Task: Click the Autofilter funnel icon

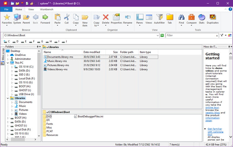Action: [159, 17]
